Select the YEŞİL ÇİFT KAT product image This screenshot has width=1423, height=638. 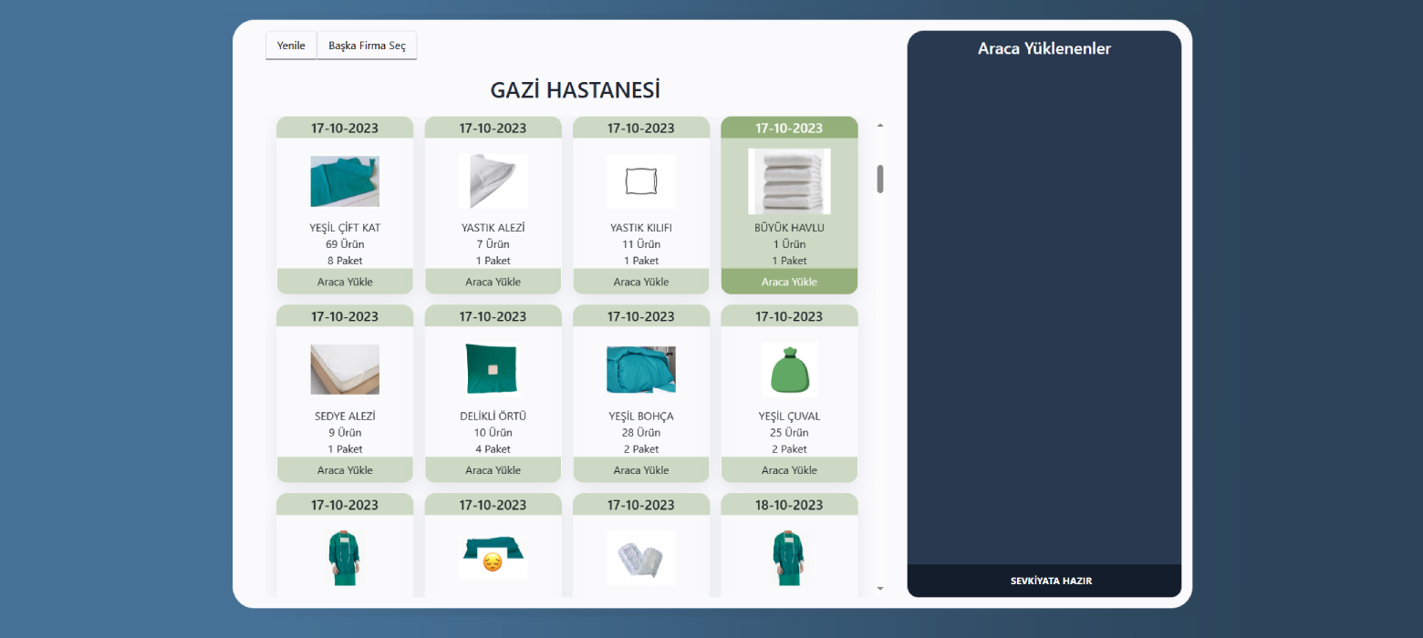pyautogui.click(x=345, y=181)
